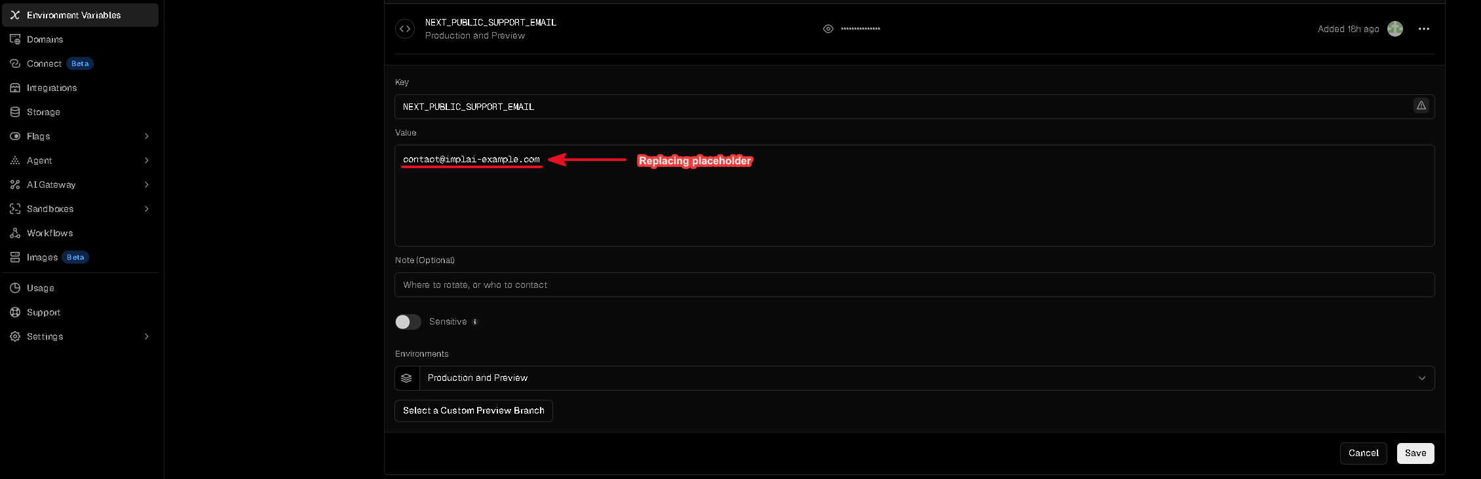Image resolution: width=1481 pixels, height=479 pixels.
Task: Click the info icon next to Sensitive
Action: [475, 322]
